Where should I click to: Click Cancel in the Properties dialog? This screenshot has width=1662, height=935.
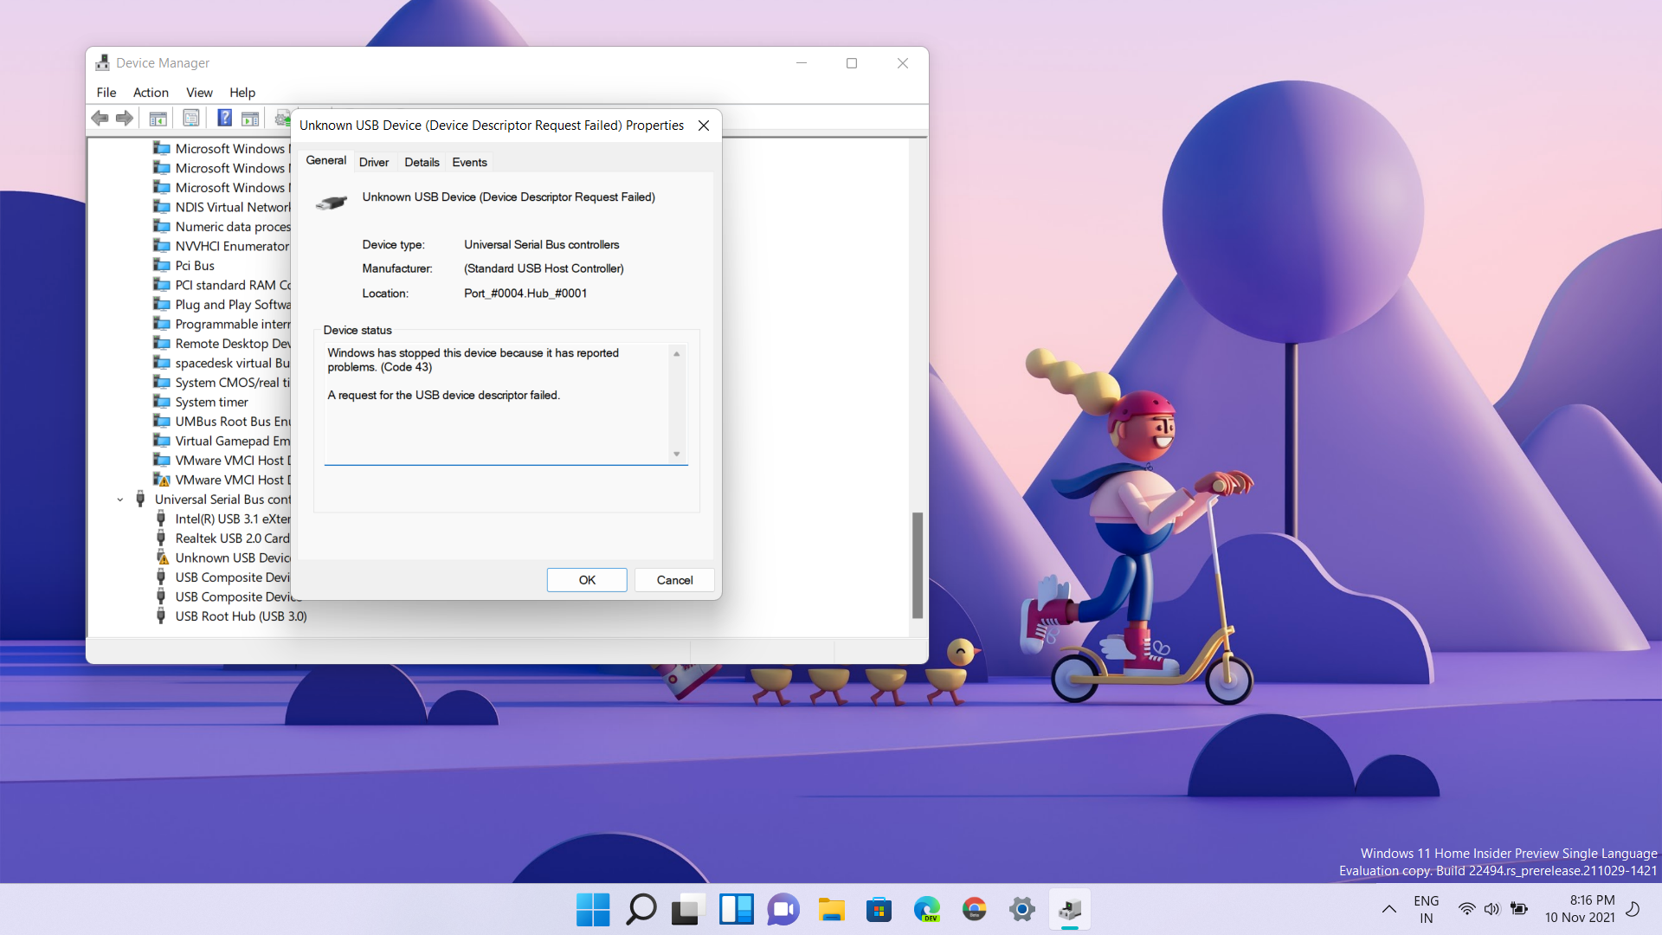click(675, 580)
